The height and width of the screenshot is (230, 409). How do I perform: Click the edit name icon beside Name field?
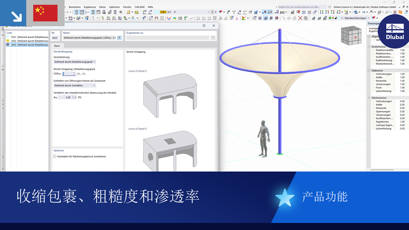coord(119,38)
